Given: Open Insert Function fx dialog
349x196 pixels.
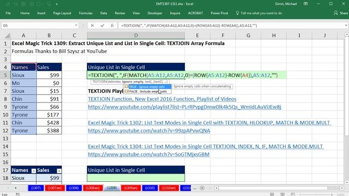Looking at the screenshot, I should click(112, 26).
